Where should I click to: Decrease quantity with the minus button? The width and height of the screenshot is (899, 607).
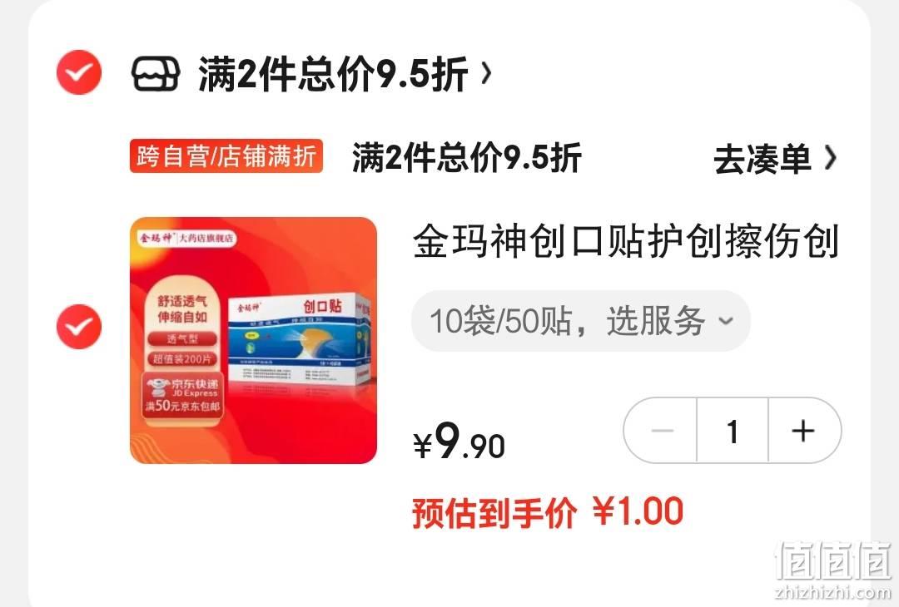(661, 431)
